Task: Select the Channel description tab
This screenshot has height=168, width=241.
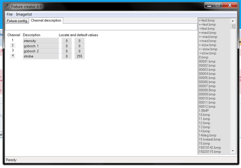Action: coord(46,20)
